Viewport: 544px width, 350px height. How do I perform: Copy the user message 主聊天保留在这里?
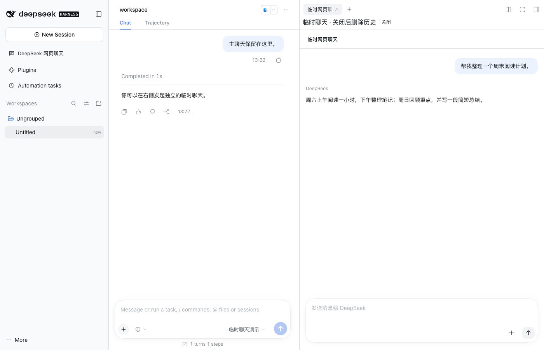[x=279, y=60]
